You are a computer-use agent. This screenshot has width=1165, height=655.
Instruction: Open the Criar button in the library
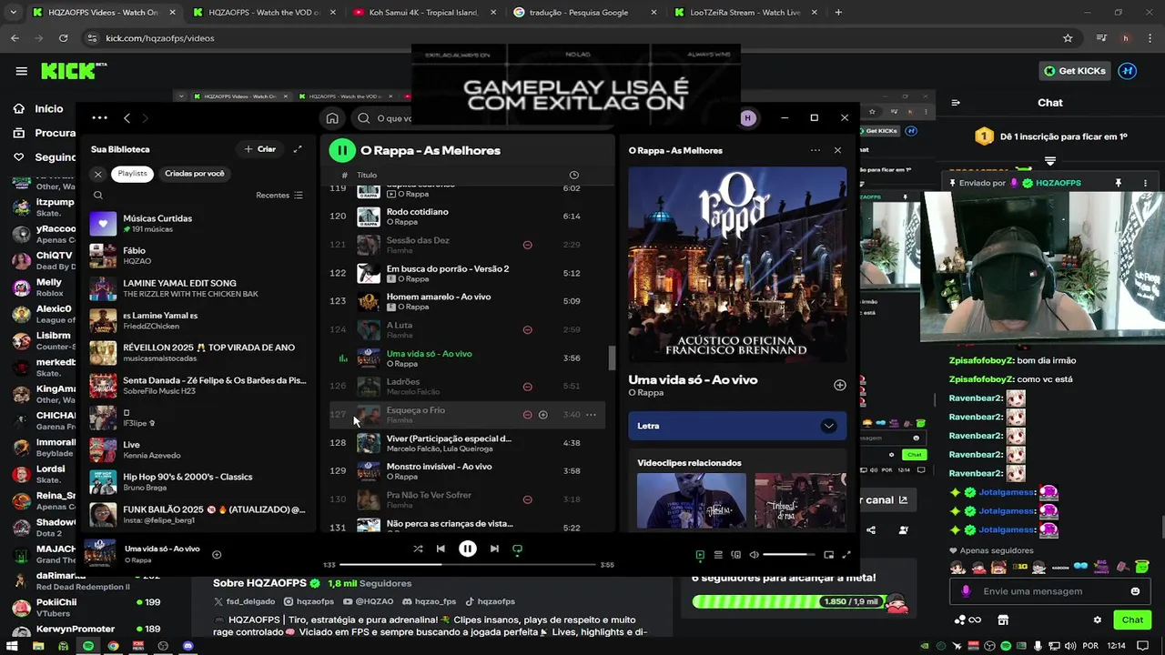tap(259, 149)
